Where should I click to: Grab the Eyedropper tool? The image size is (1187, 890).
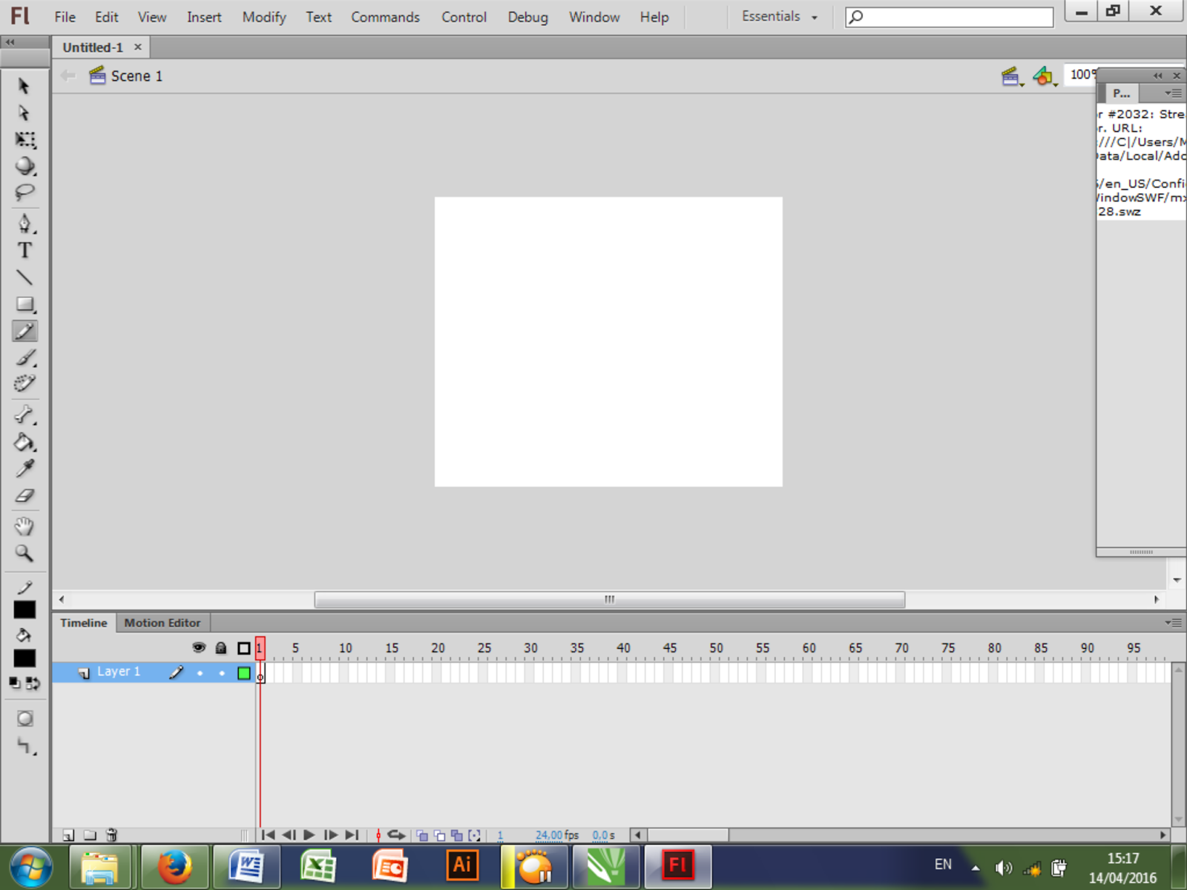point(24,469)
